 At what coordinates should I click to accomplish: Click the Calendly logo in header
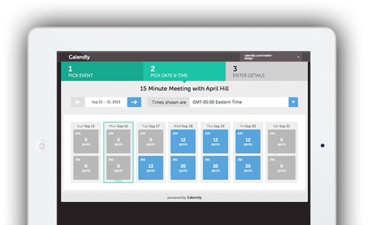tap(79, 57)
